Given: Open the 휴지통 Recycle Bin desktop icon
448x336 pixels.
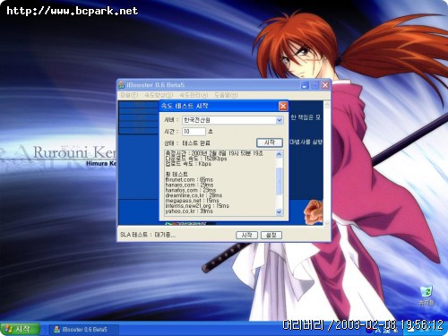Looking at the screenshot, I should pyautogui.click(x=426, y=296).
